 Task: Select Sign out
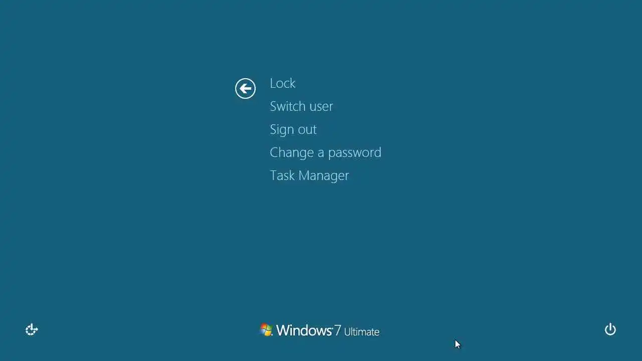[293, 129]
